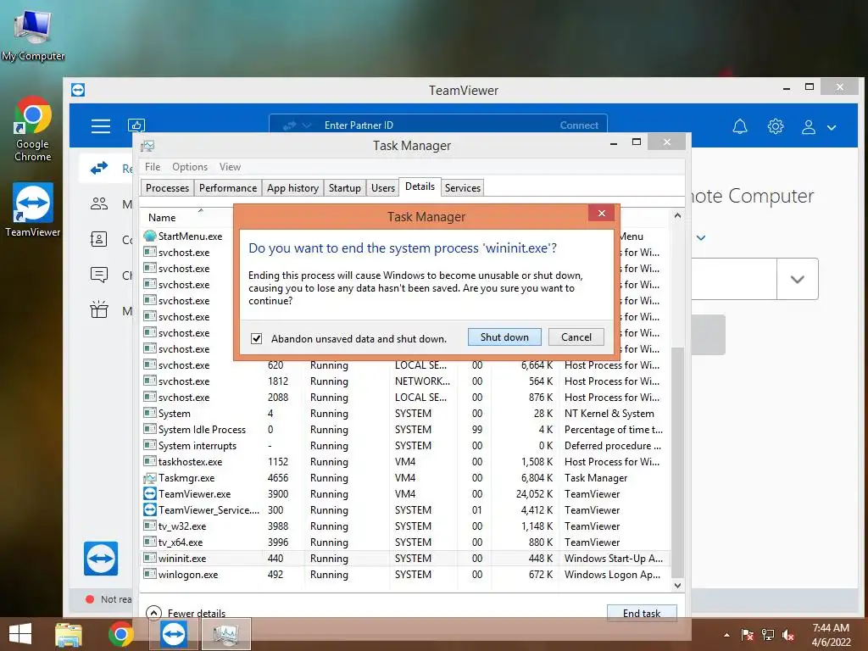
Task: Switch to Startup tab
Action: (x=344, y=187)
